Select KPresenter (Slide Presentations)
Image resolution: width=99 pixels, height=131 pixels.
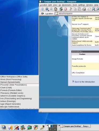pos(19,85)
